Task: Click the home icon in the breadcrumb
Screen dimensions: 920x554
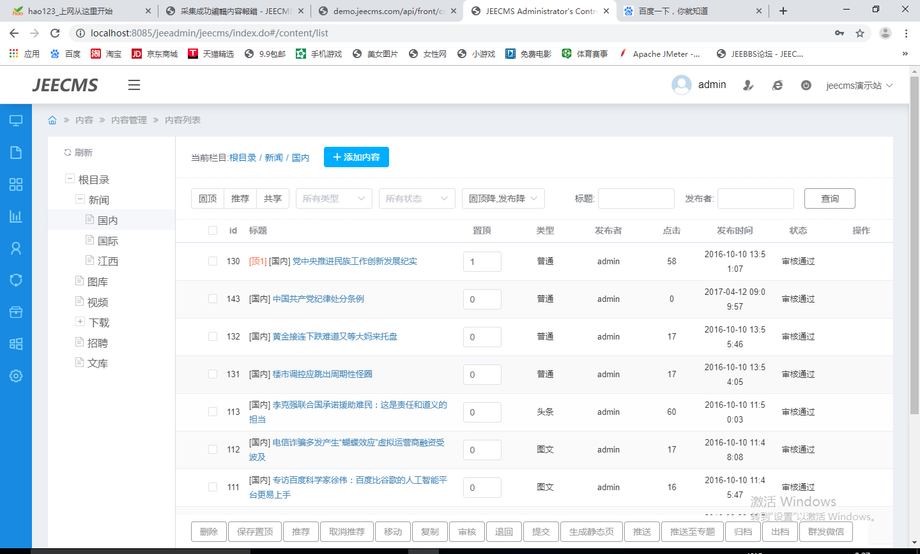Action: [x=52, y=120]
